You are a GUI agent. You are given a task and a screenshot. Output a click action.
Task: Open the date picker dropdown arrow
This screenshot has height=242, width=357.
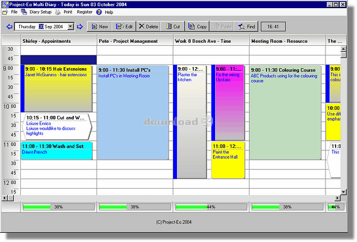71,26
